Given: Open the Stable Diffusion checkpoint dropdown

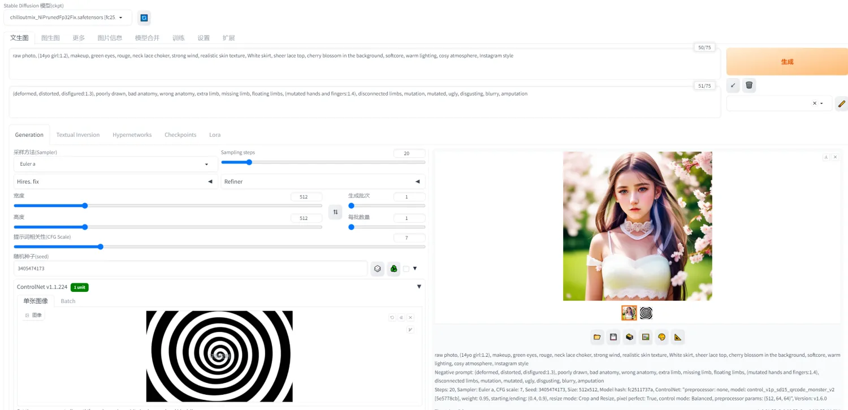Looking at the screenshot, I should [68, 18].
